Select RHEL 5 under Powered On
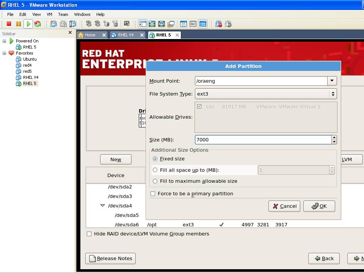The image size is (364, 273). coord(30,47)
